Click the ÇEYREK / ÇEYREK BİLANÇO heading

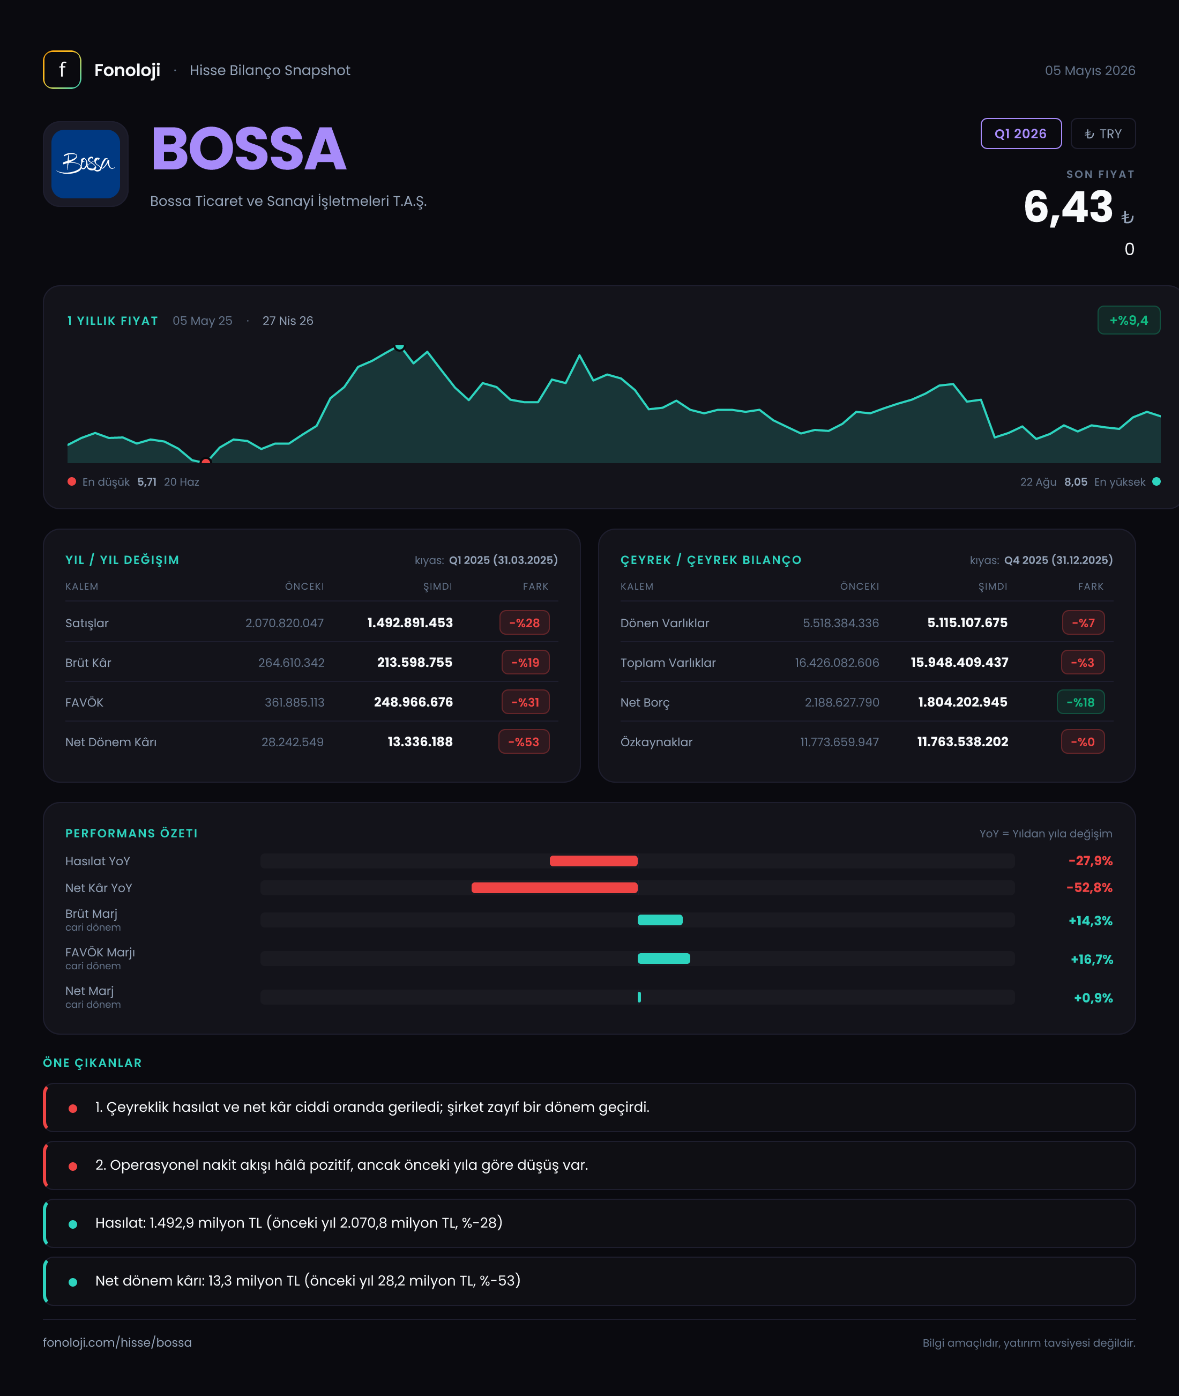[711, 560]
